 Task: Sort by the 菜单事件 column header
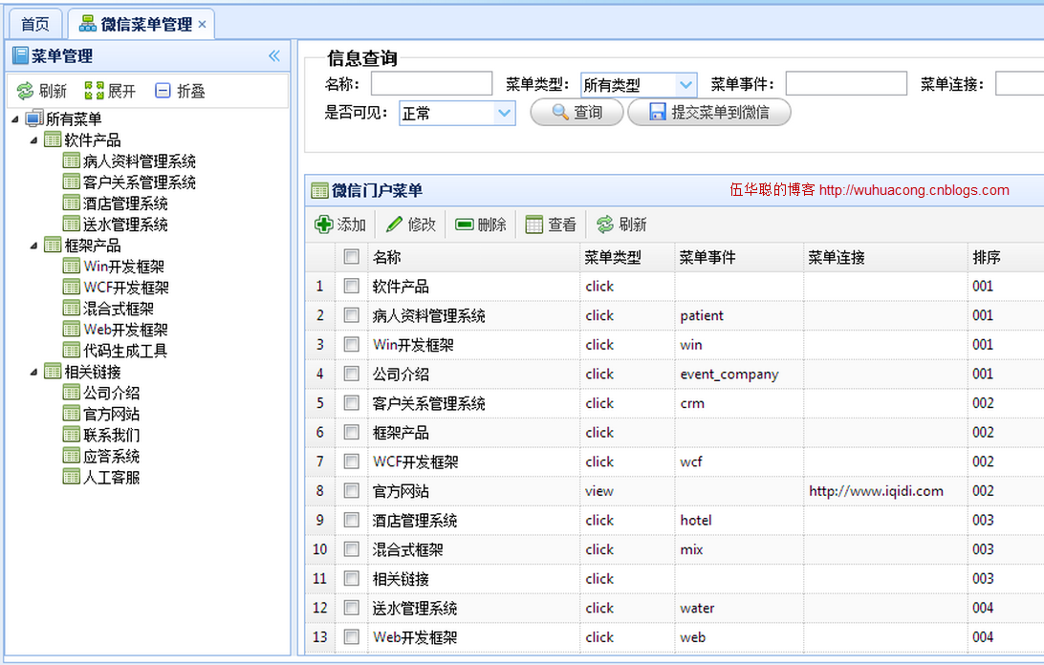[x=739, y=257]
